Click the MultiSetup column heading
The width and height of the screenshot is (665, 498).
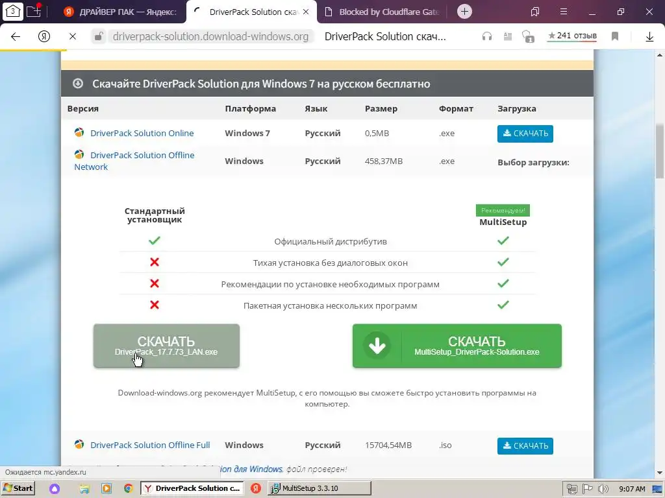pyautogui.click(x=503, y=222)
